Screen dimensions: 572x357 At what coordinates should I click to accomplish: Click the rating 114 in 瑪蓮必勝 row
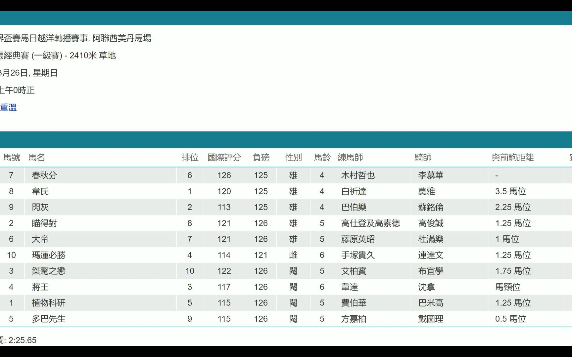[224, 255]
